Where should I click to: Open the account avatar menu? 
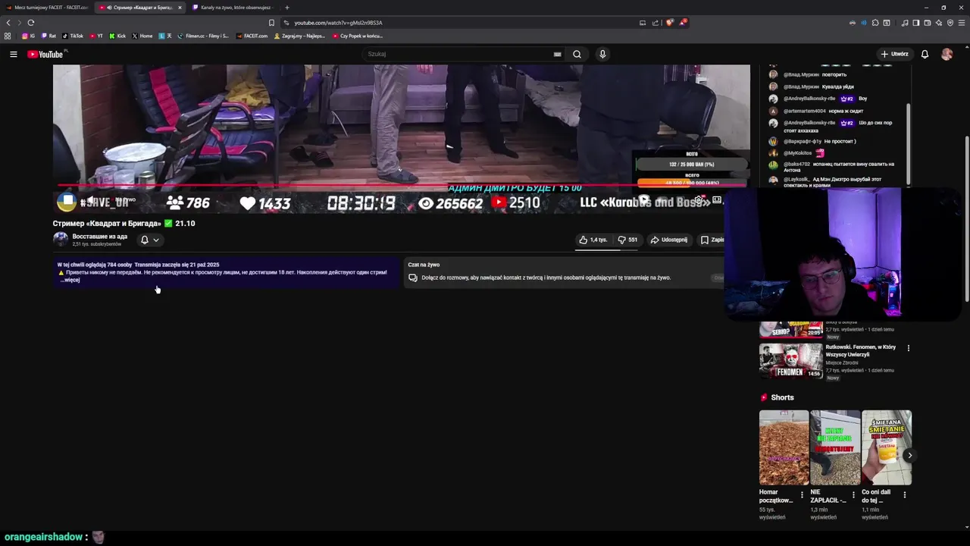click(947, 54)
